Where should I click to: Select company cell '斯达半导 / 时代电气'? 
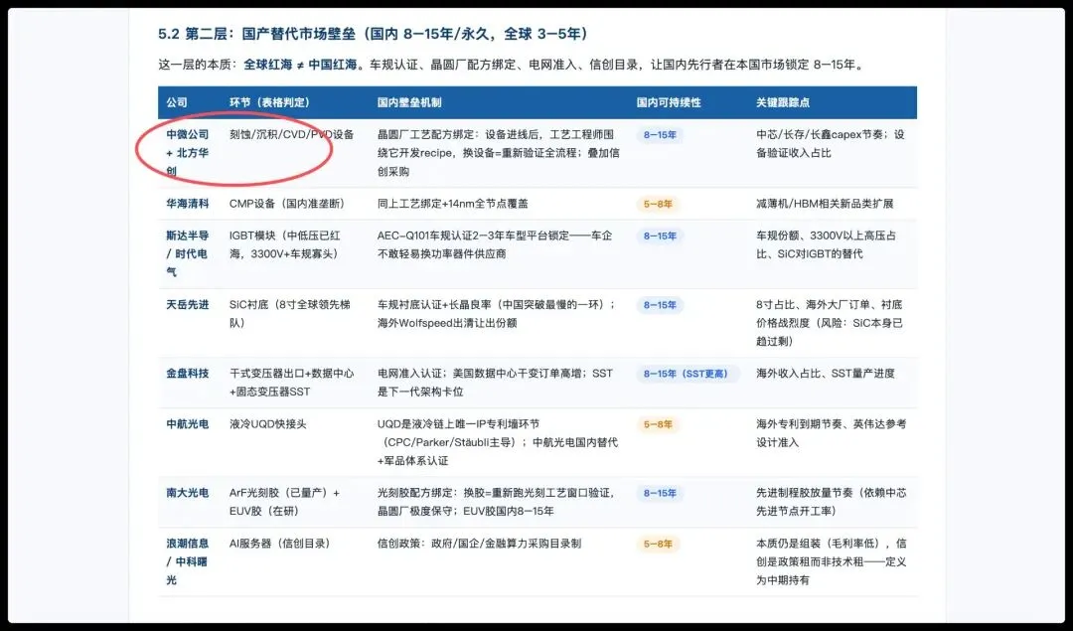[188, 254]
